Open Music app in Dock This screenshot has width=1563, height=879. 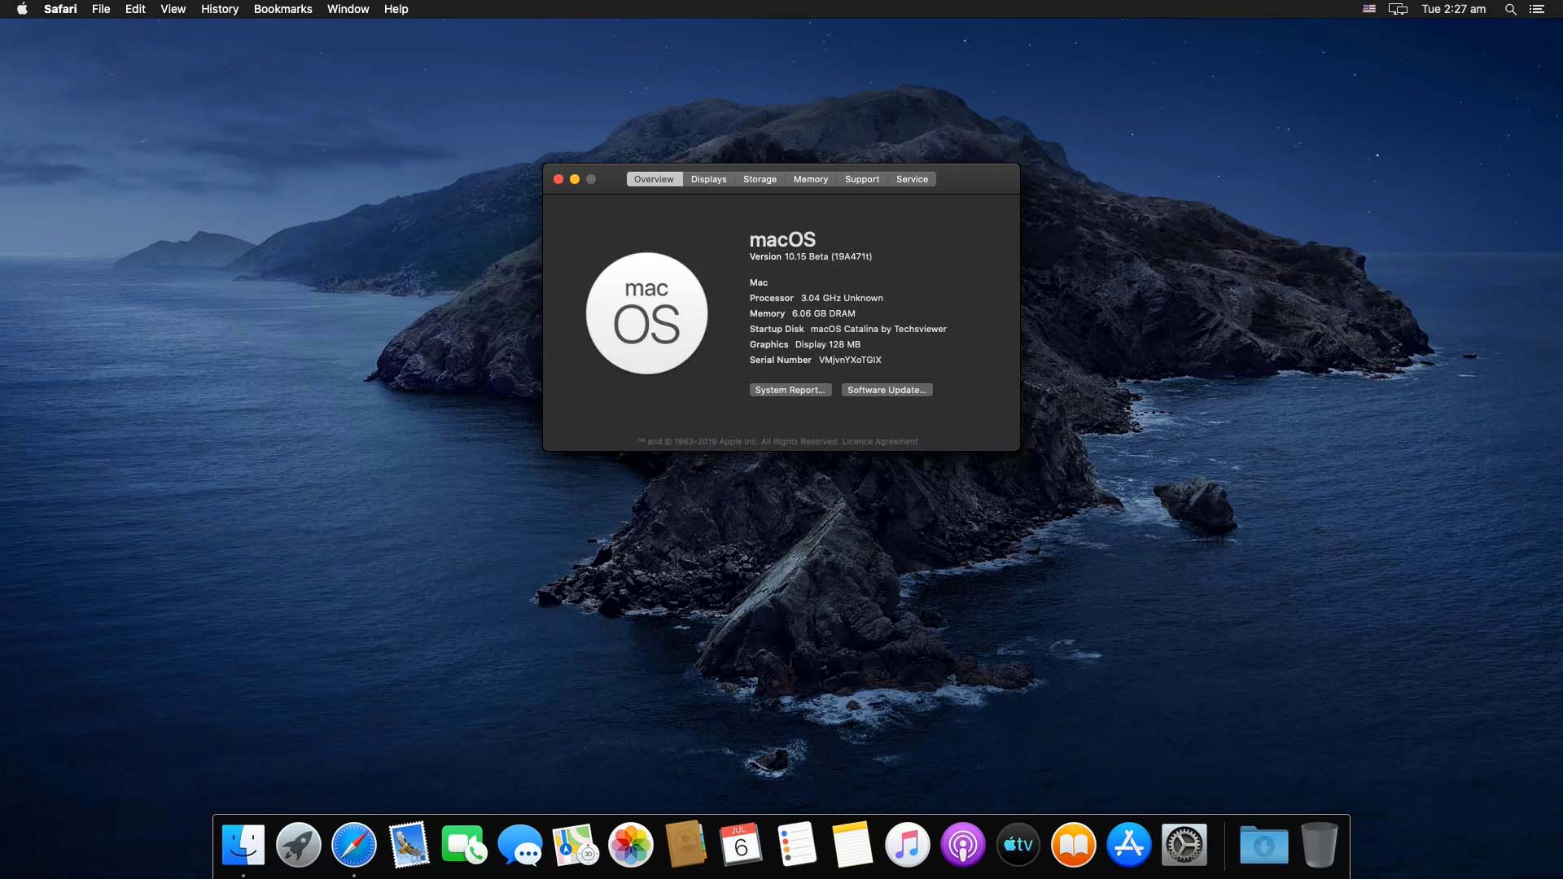pyautogui.click(x=908, y=845)
